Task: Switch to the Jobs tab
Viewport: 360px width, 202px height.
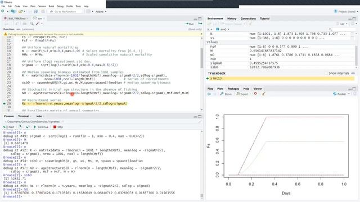Action: 39,116
